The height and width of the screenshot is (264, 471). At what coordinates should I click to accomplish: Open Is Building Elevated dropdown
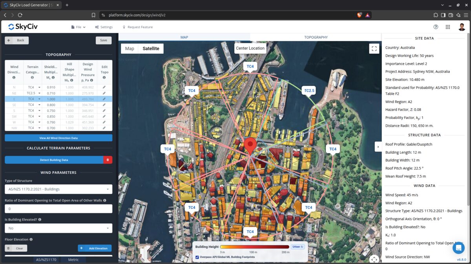[58, 228]
